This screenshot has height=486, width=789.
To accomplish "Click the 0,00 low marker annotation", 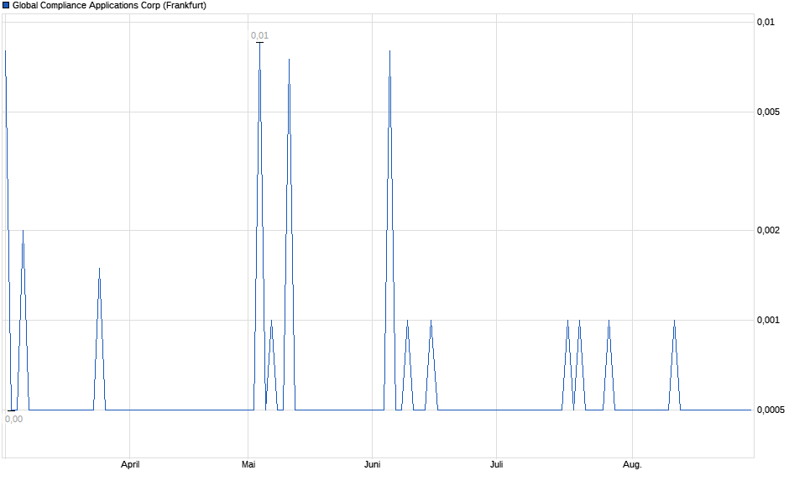I will (x=13, y=419).
